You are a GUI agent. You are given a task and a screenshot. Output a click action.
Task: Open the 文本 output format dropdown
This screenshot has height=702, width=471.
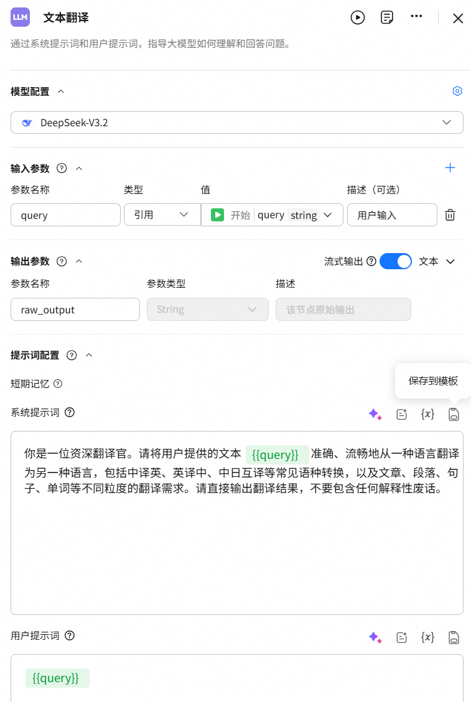pos(437,261)
